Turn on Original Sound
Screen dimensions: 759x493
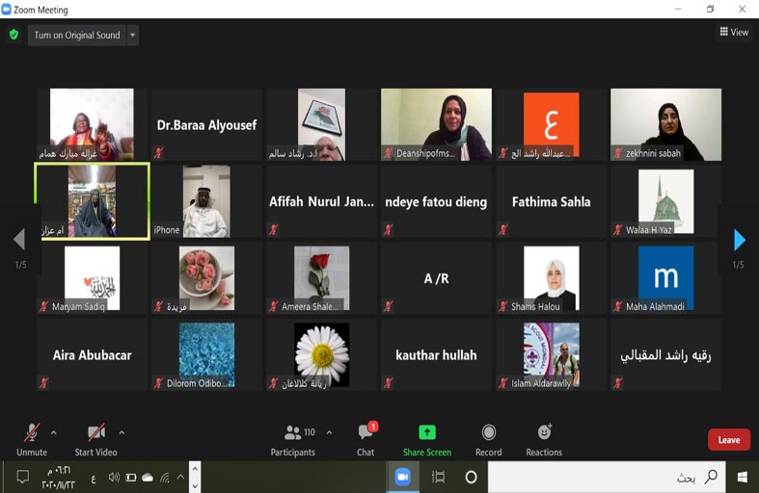[77, 36]
